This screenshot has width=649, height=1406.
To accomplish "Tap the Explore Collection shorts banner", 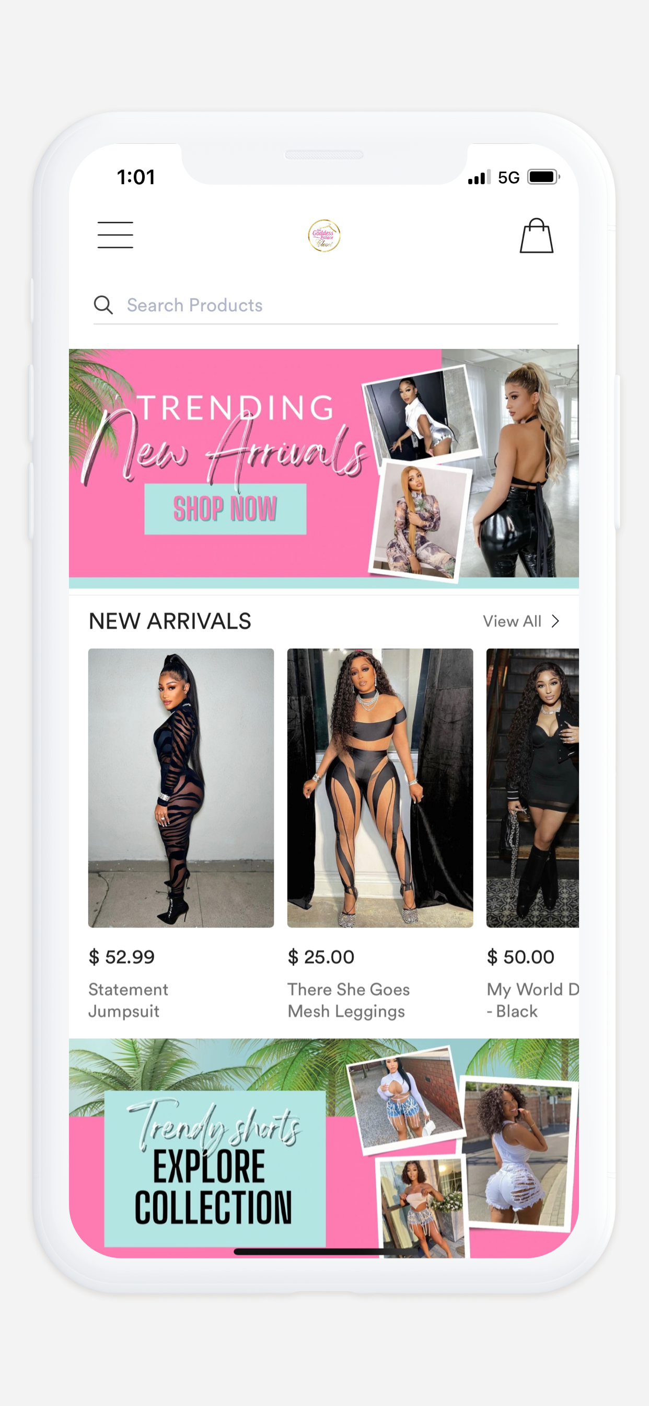I will (x=324, y=1148).
